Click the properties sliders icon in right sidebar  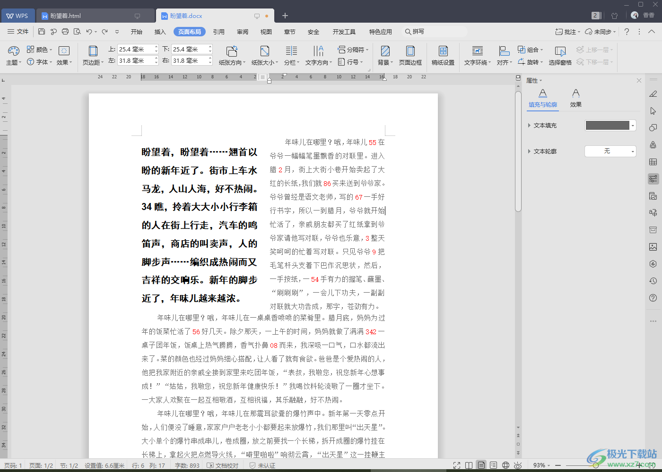[653, 179]
